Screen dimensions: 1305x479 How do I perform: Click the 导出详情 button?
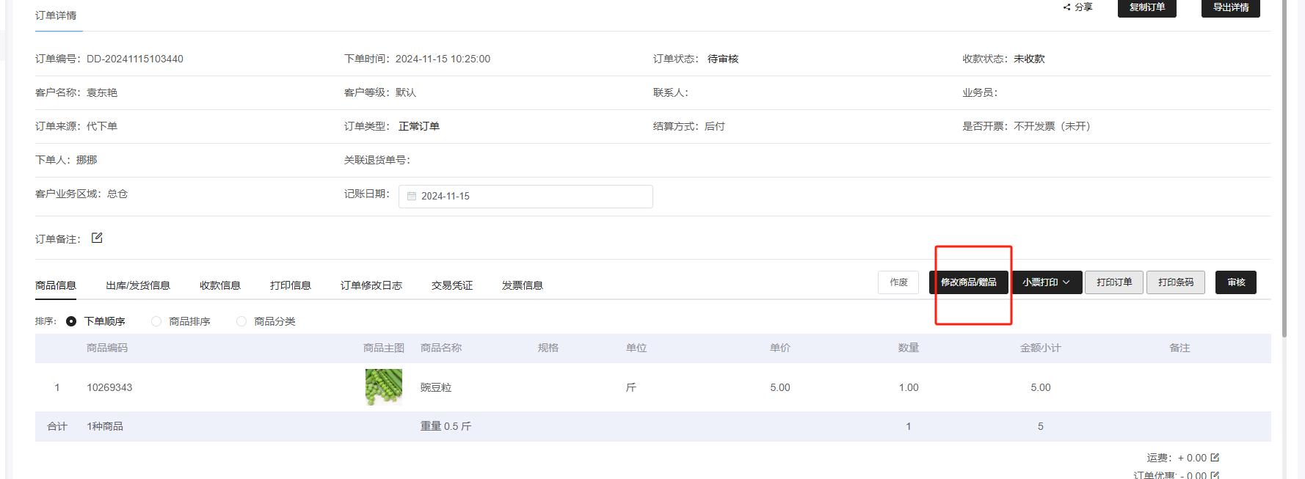coord(1230,7)
